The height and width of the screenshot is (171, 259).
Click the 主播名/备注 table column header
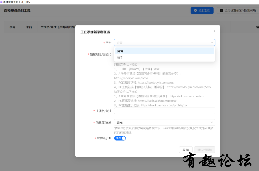click(58, 27)
